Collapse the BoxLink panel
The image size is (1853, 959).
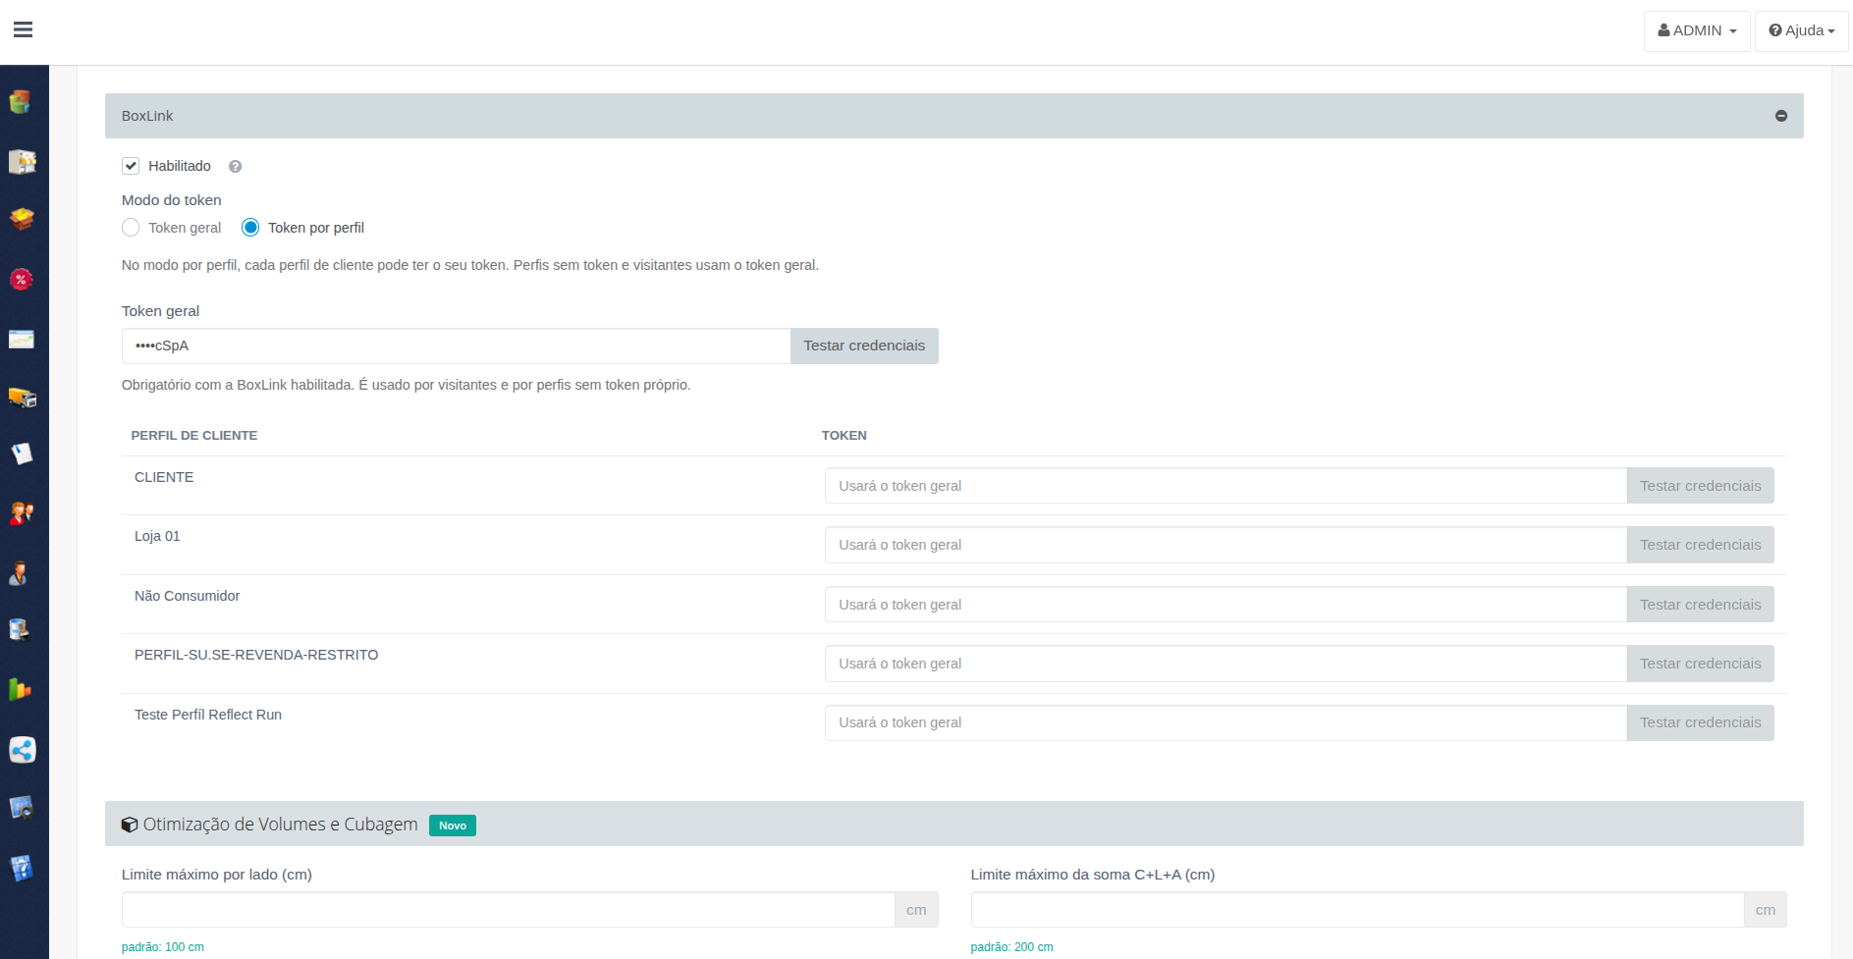coord(1781,116)
